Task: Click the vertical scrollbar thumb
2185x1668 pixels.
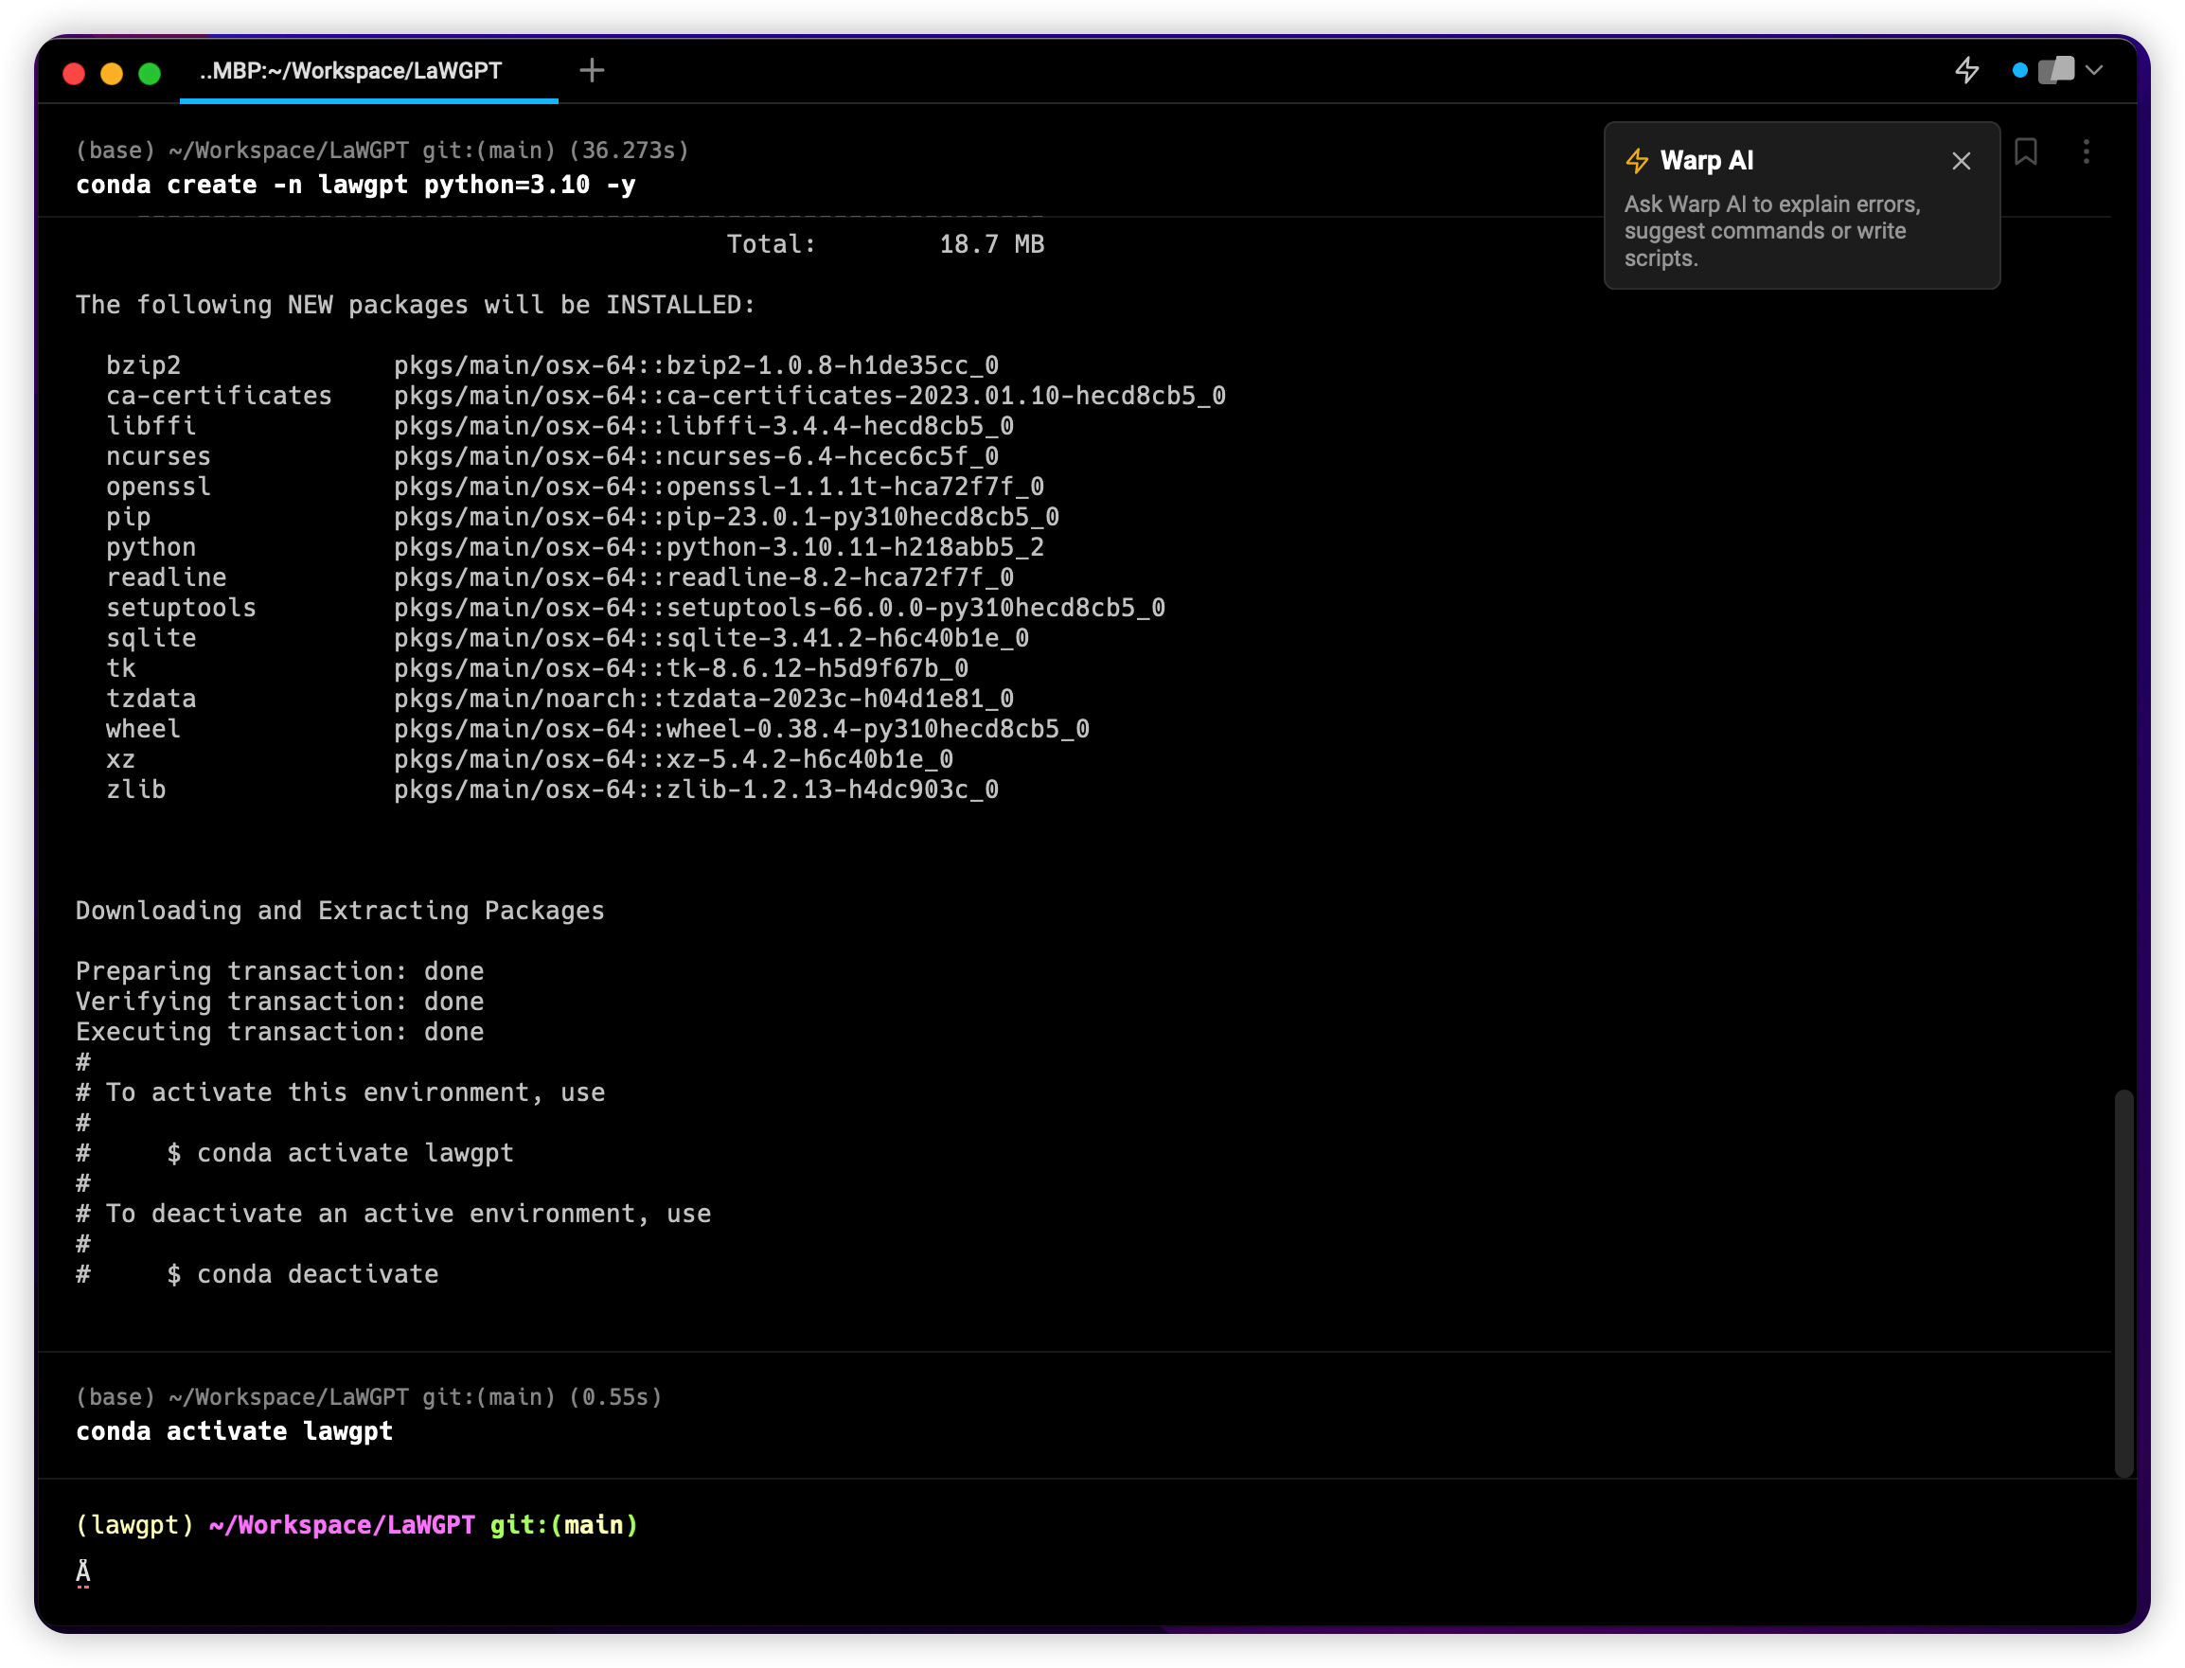Action: point(2123,1281)
